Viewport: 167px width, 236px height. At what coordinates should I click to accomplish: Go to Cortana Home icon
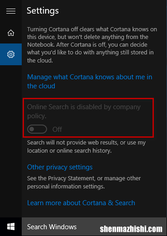(x=11, y=33)
